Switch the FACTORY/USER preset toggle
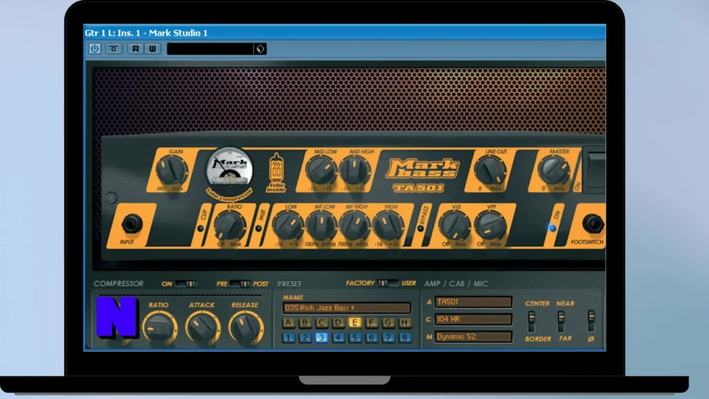Image resolution: width=709 pixels, height=399 pixels. point(388,283)
